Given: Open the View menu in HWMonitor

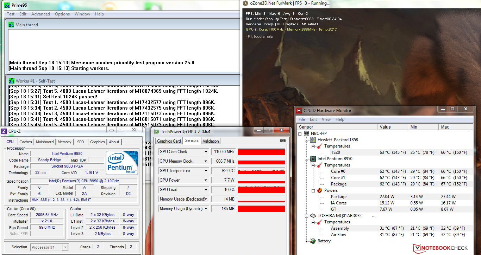Looking at the screenshot, I should pos(326,119).
